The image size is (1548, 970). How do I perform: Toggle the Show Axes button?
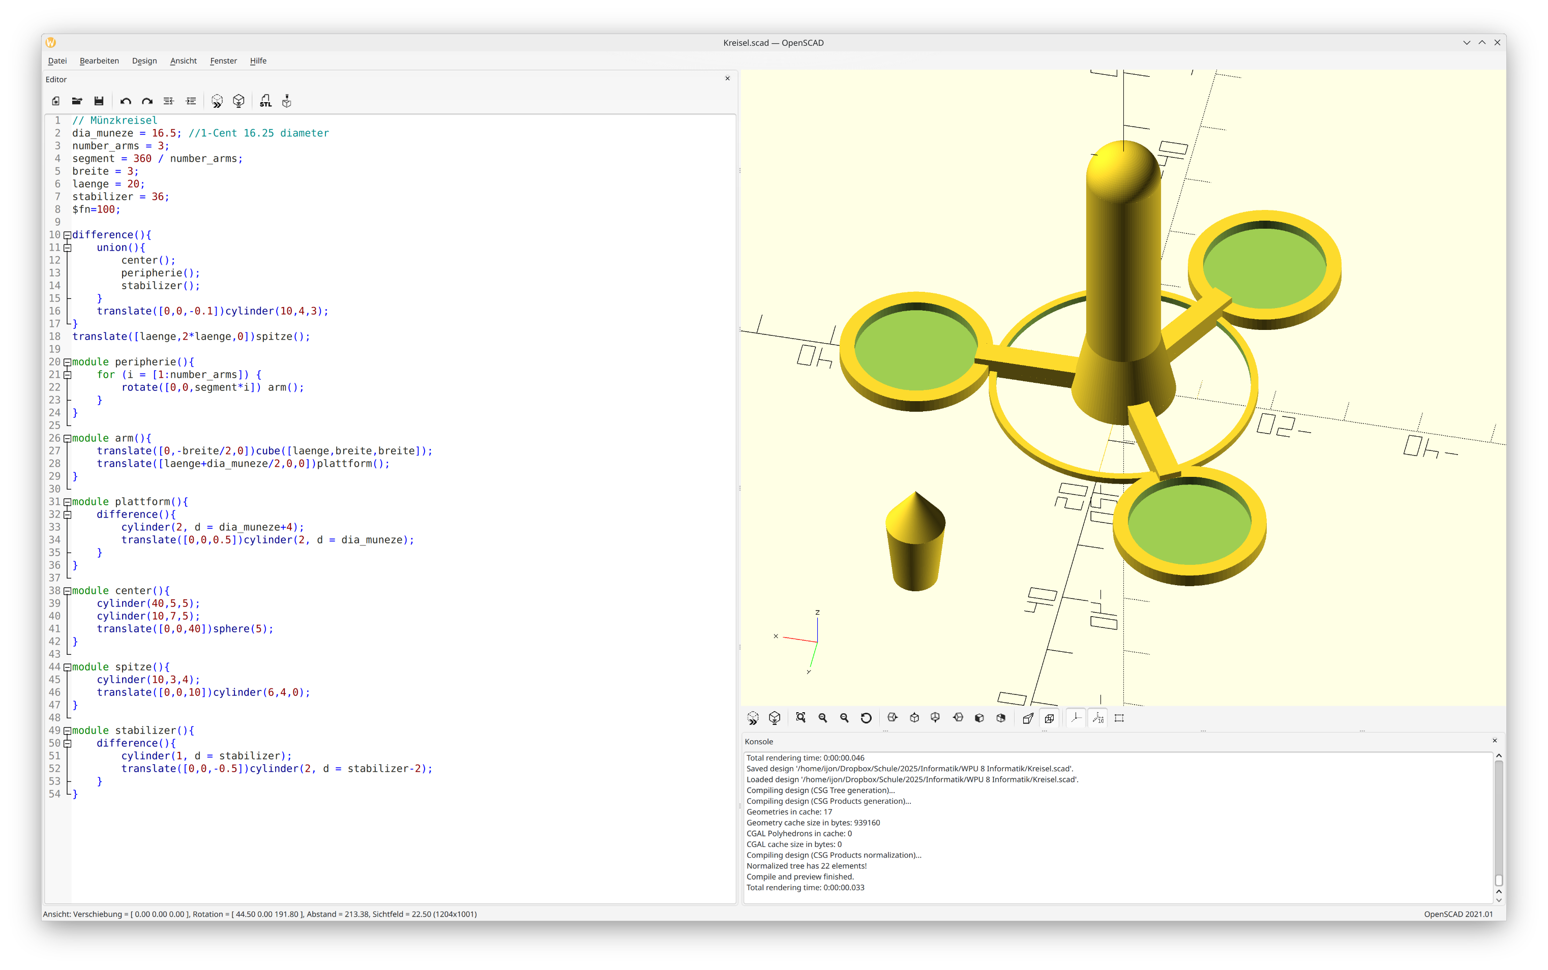(x=1077, y=718)
